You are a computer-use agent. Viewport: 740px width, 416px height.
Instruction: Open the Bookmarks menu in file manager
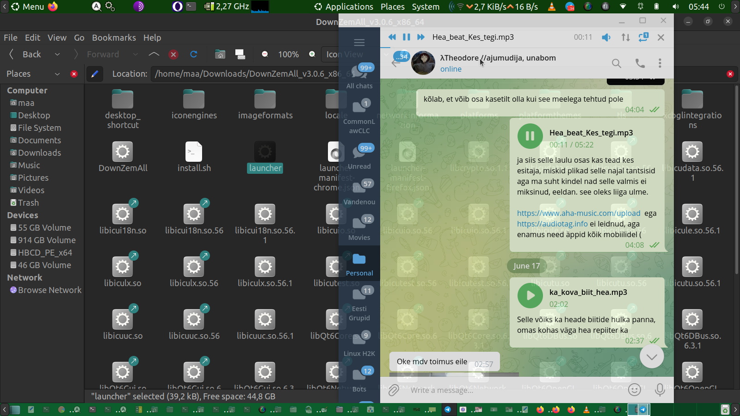tap(114, 38)
